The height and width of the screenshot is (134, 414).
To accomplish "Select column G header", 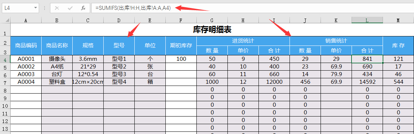I will coord(212,20).
